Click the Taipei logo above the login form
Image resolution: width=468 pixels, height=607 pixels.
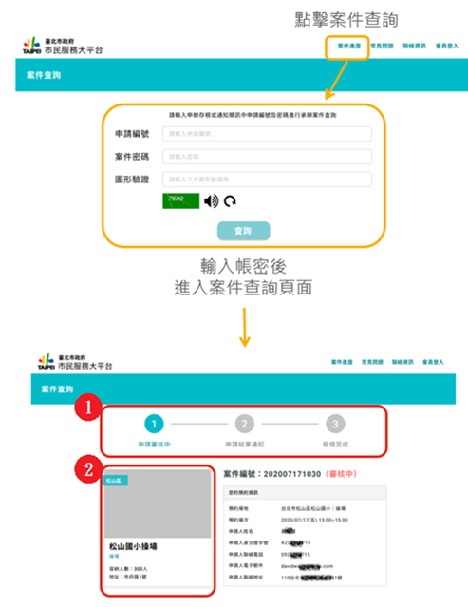pos(31,46)
